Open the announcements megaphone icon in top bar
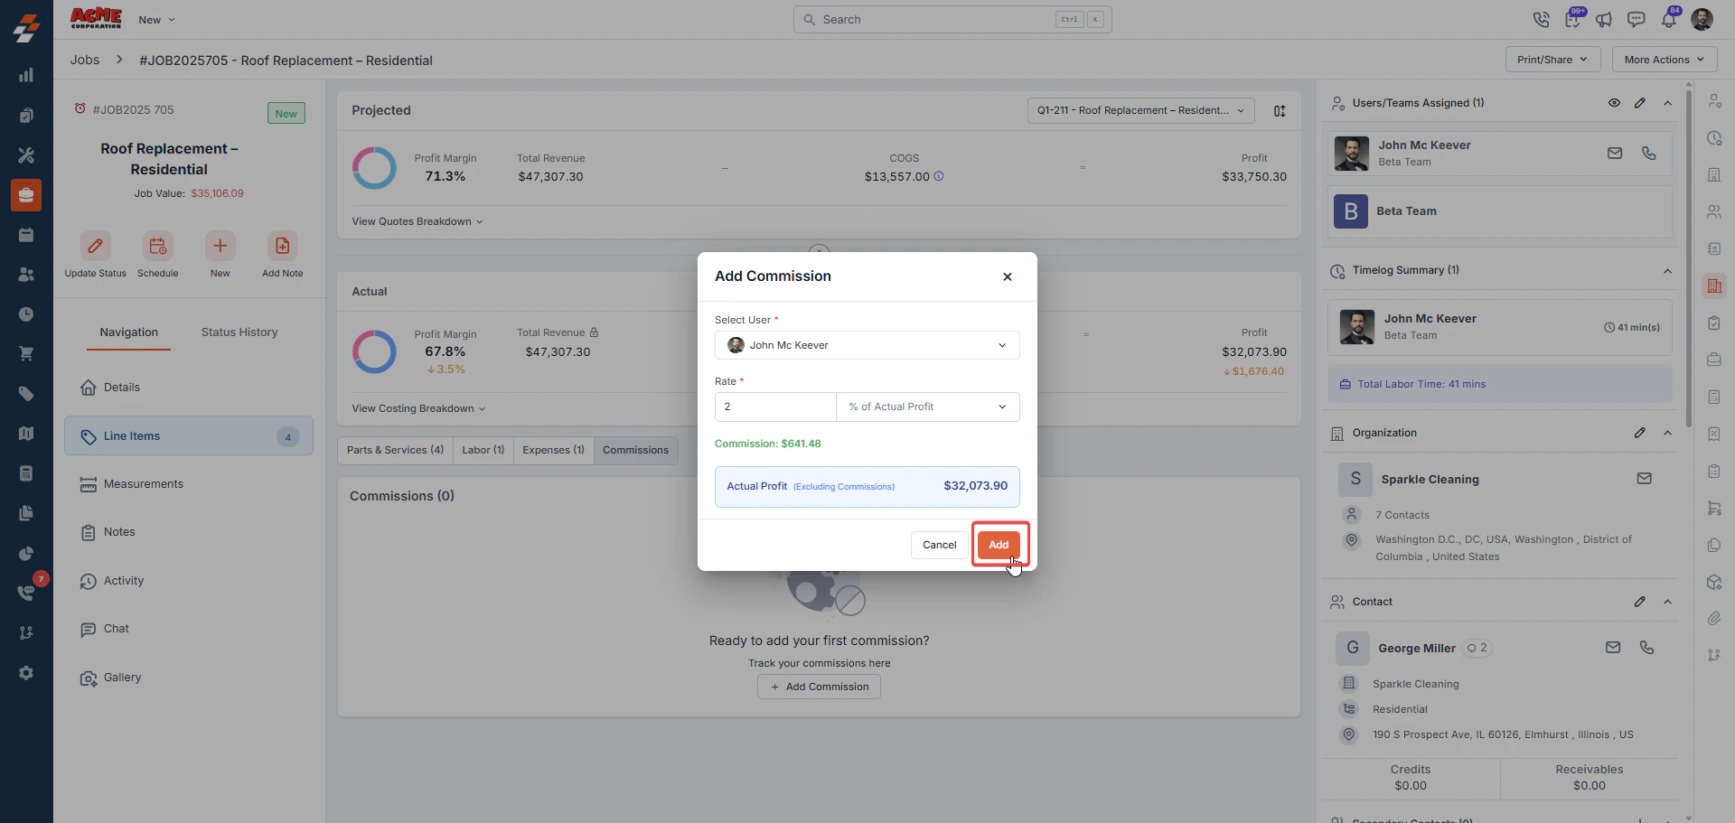 [x=1604, y=20]
